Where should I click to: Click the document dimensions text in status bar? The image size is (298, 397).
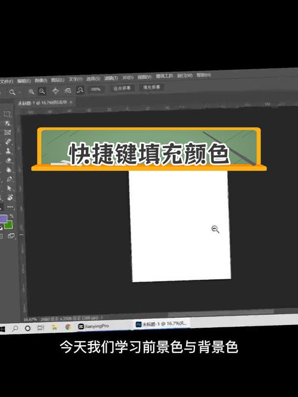point(70,318)
